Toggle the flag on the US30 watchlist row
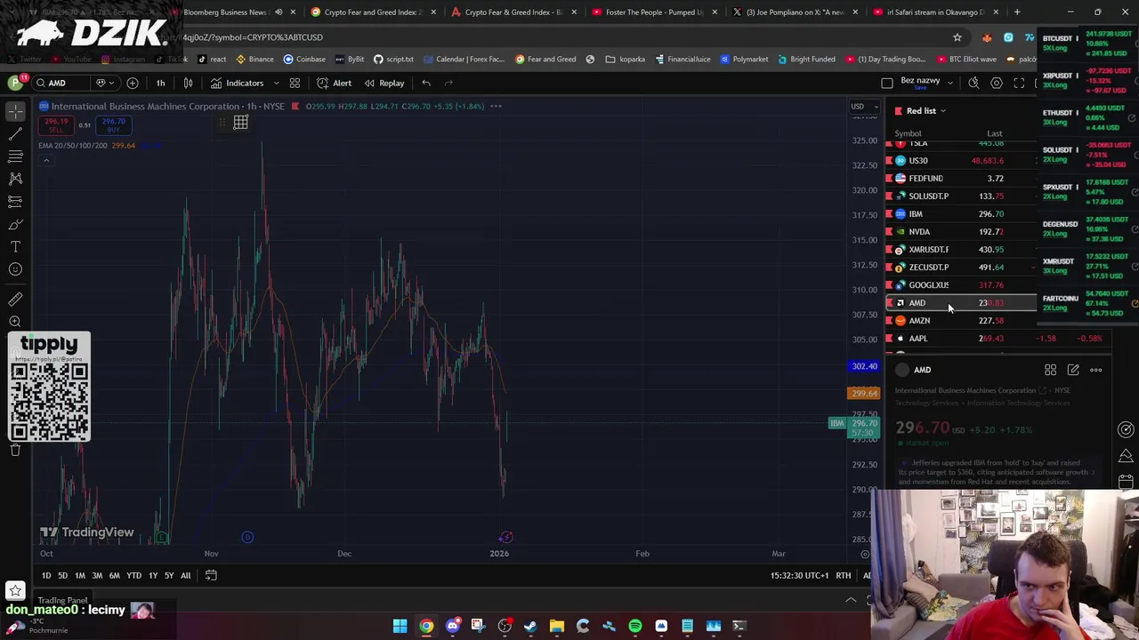1139x640 pixels. (888, 161)
